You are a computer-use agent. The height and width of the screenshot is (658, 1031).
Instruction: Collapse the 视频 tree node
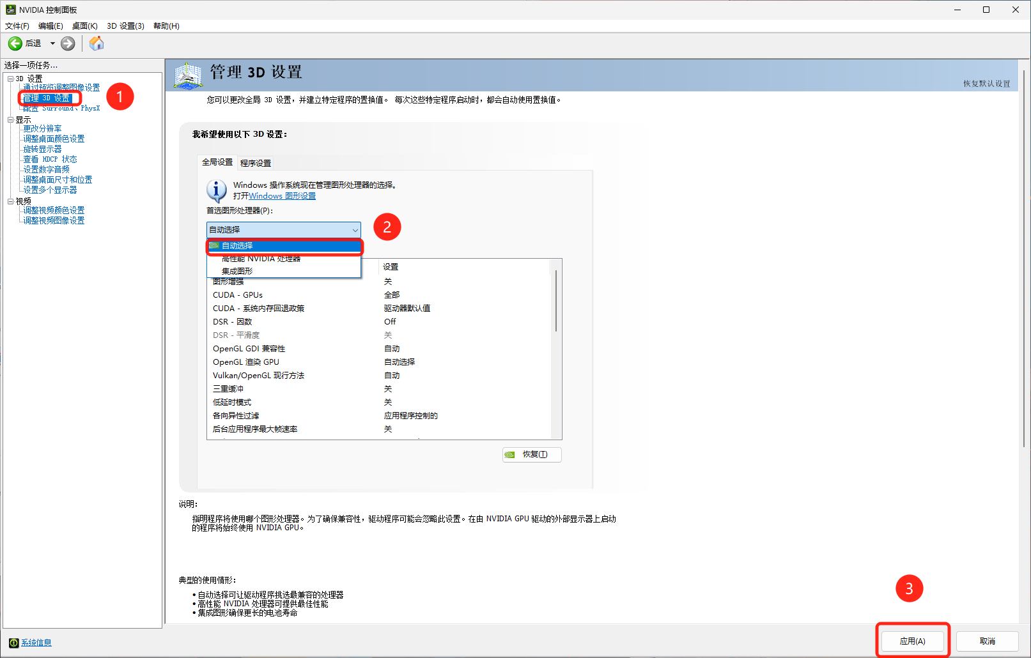click(x=10, y=201)
